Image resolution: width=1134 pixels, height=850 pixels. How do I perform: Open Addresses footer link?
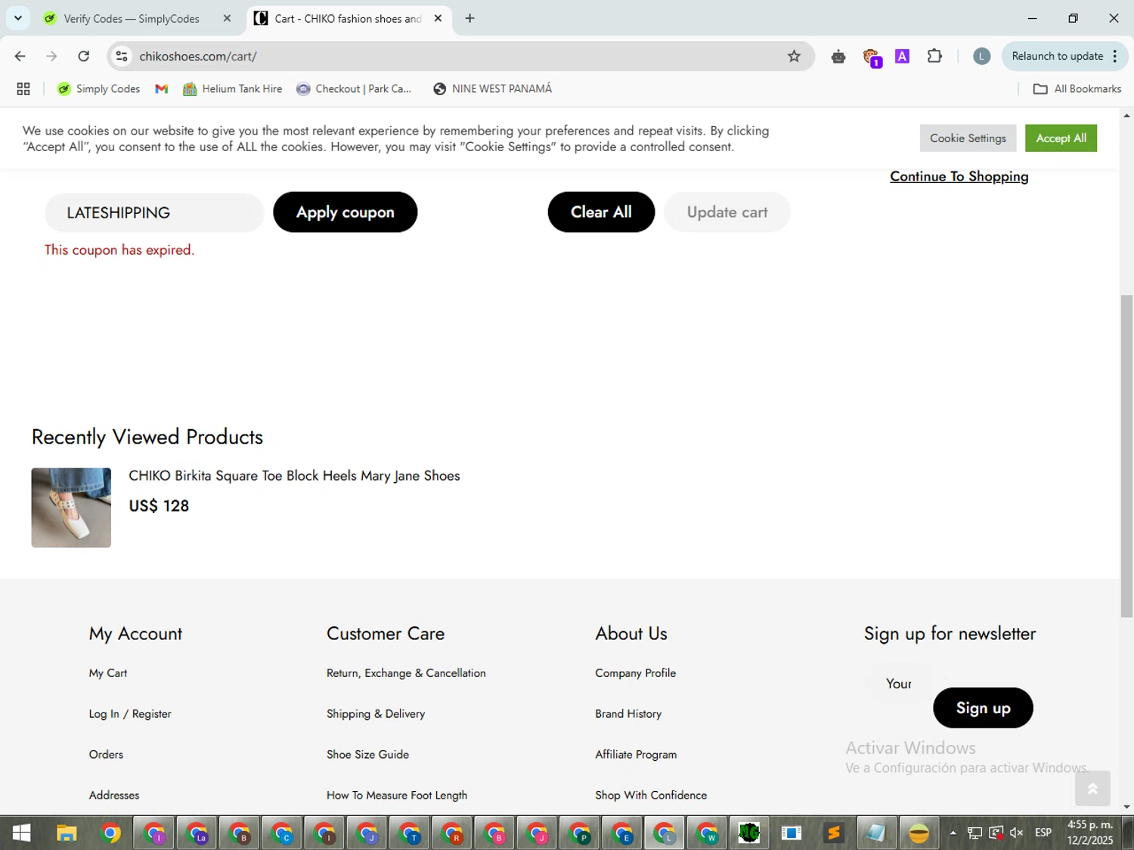click(114, 796)
